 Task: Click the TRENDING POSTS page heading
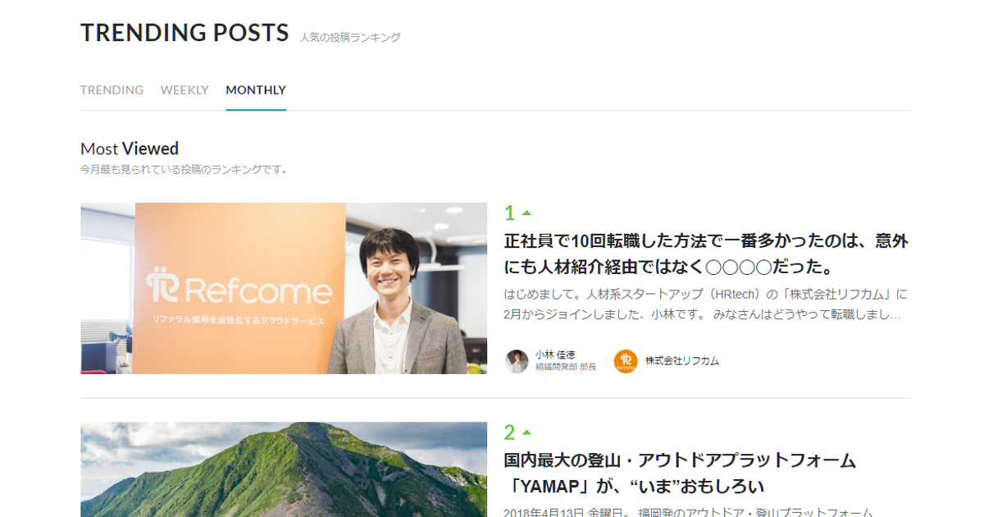point(184,33)
